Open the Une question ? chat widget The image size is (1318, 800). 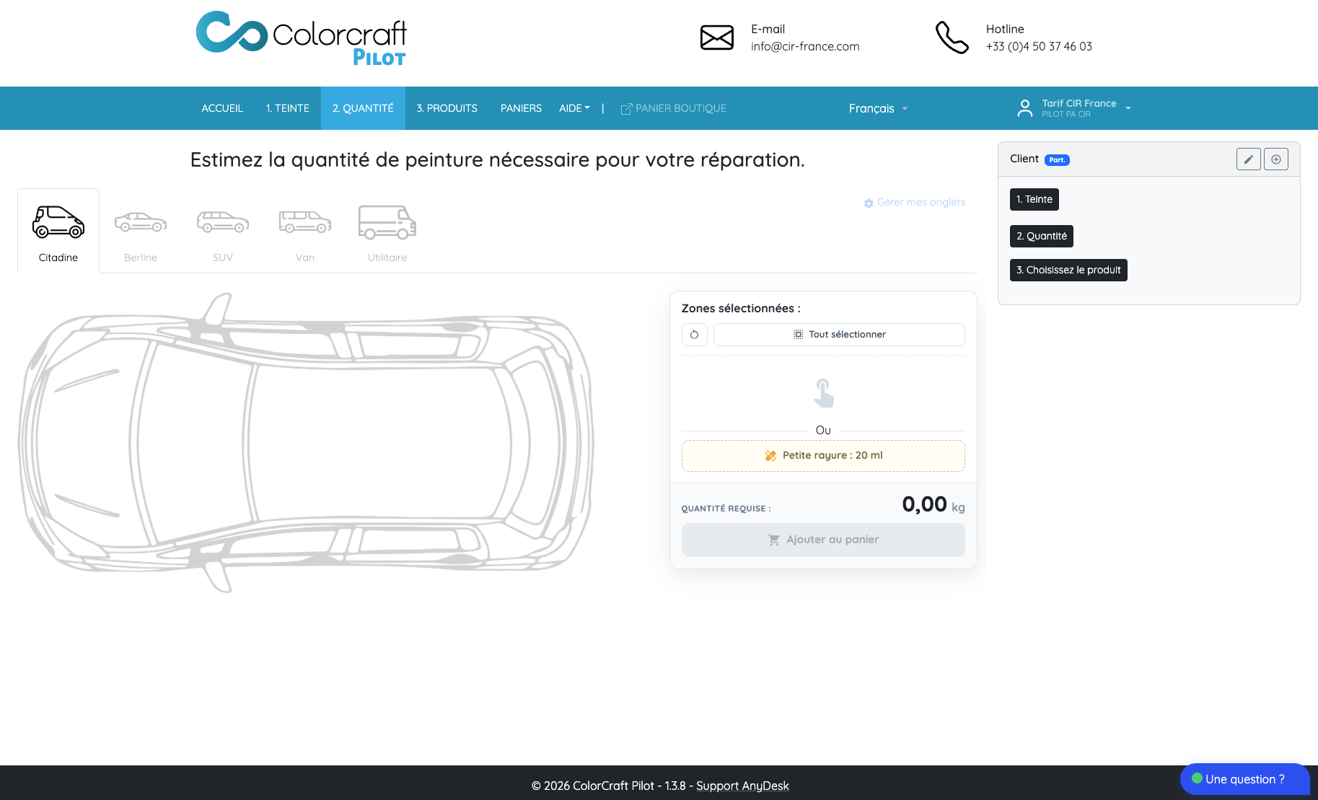(x=1245, y=779)
